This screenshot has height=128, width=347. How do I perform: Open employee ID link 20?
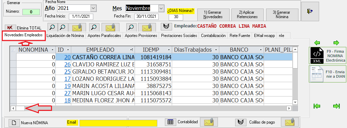coord(67,57)
